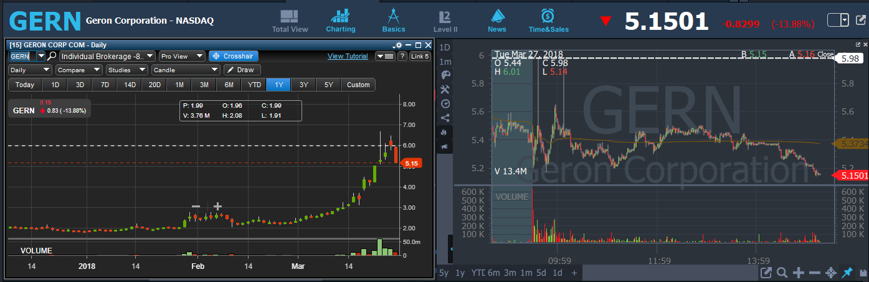Open Level II quotes
The image size is (869, 282).
click(445, 21)
